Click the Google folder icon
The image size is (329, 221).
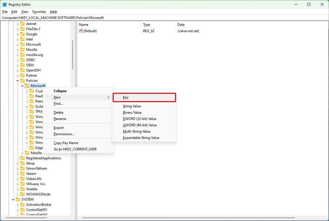click(x=22, y=34)
